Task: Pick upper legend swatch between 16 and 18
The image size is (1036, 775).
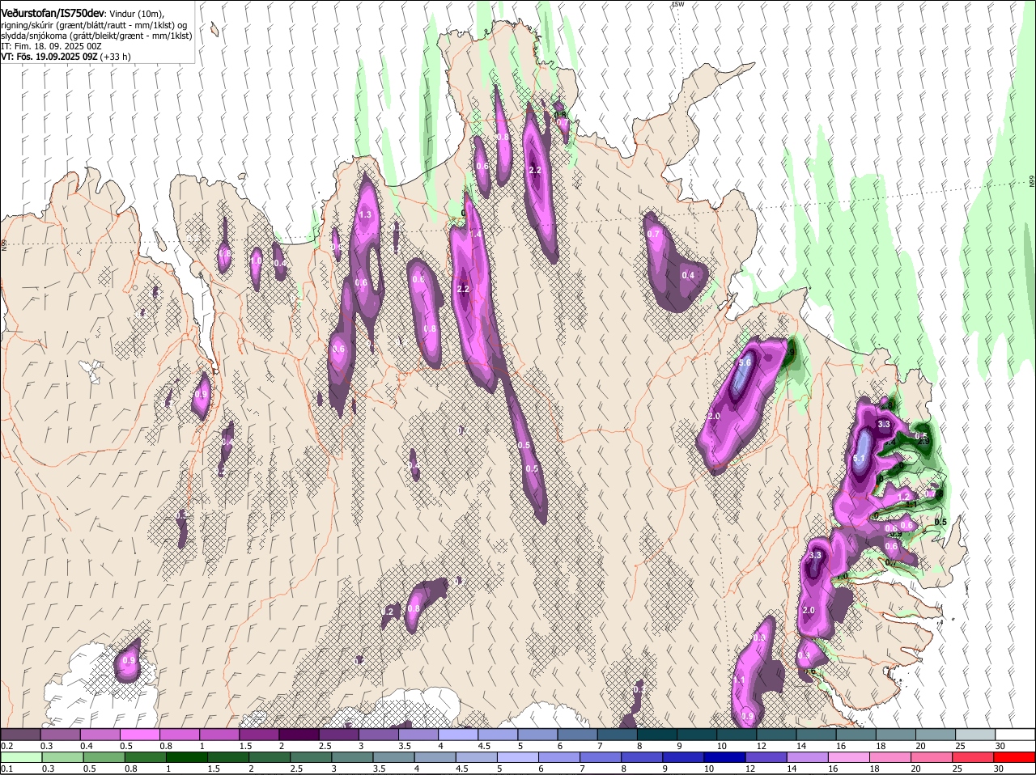Action: click(x=856, y=734)
